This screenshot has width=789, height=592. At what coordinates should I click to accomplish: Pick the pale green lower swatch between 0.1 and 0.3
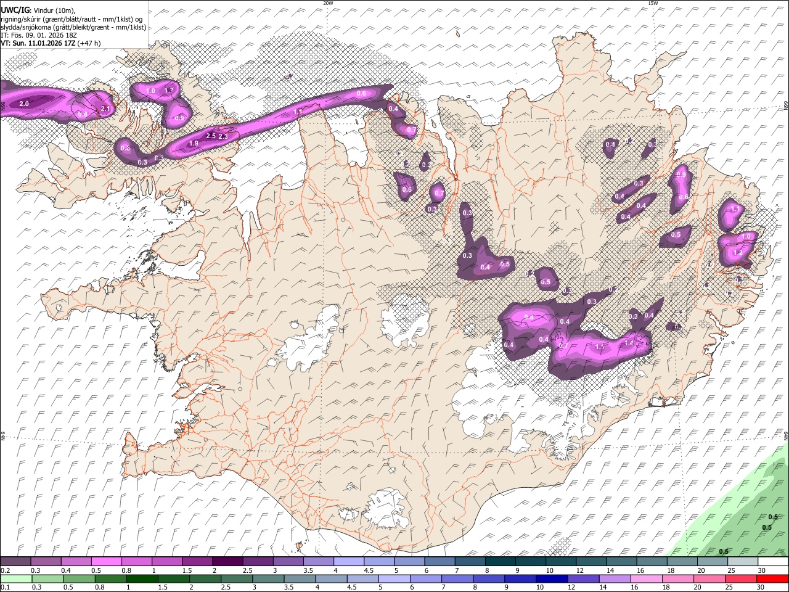pyautogui.click(x=15, y=579)
